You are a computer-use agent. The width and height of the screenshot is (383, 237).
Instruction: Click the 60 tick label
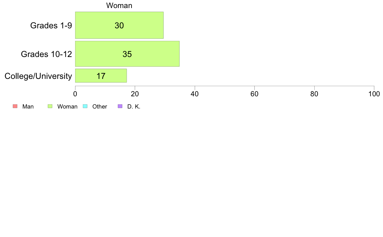click(254, 94)
